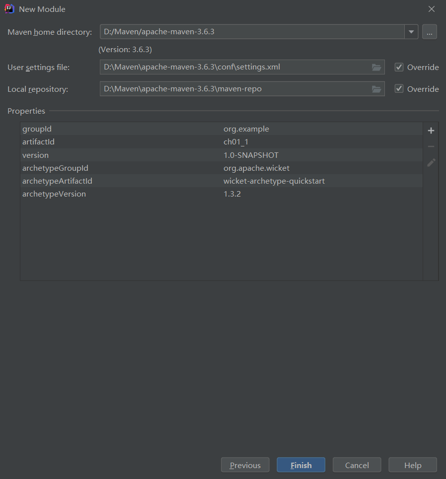Browse folder icon for Local repository
446x479 pixels.
pos(376,89)
